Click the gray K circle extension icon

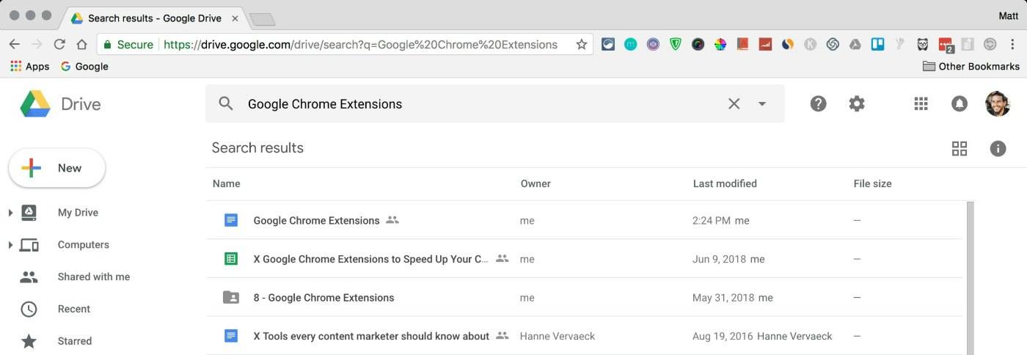810,44
